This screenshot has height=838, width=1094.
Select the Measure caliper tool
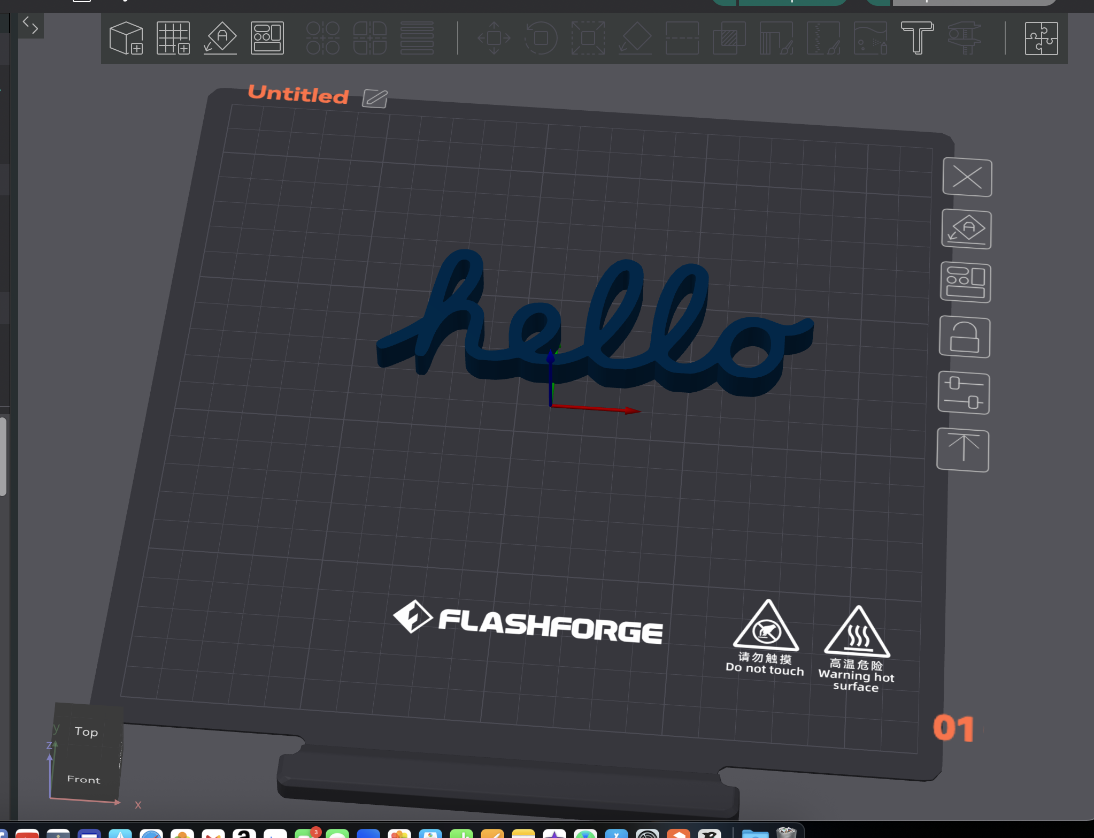click(x=965, y=38)
